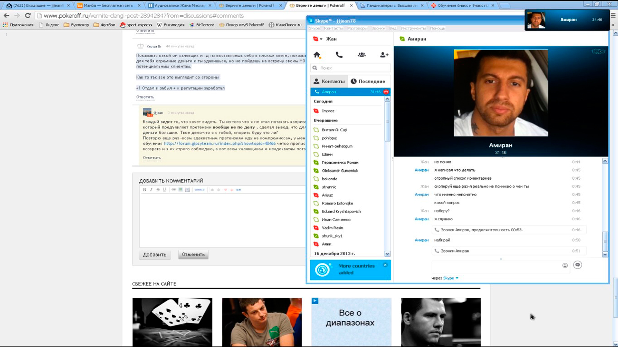
Task: Click the Skype search field Поиск
Action: 351,68
